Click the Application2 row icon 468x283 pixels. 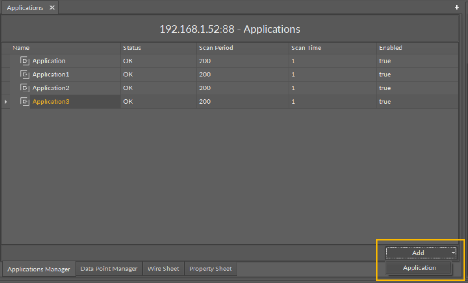tap(24, 88)
